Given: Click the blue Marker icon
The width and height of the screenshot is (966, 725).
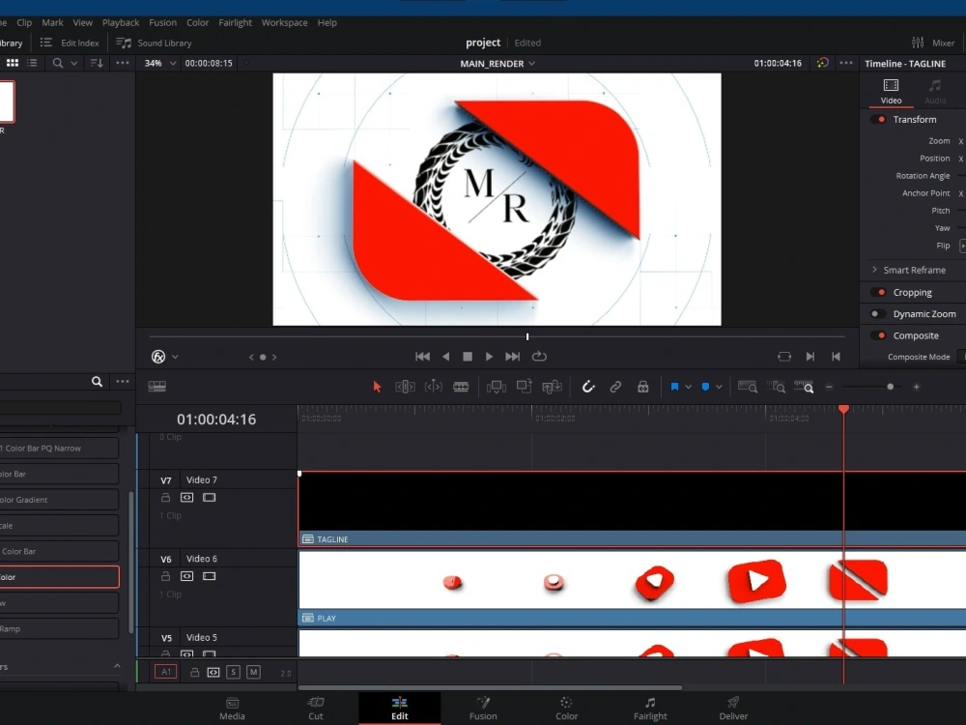Looking at the screenshot, I should click(x=705, y=387).
